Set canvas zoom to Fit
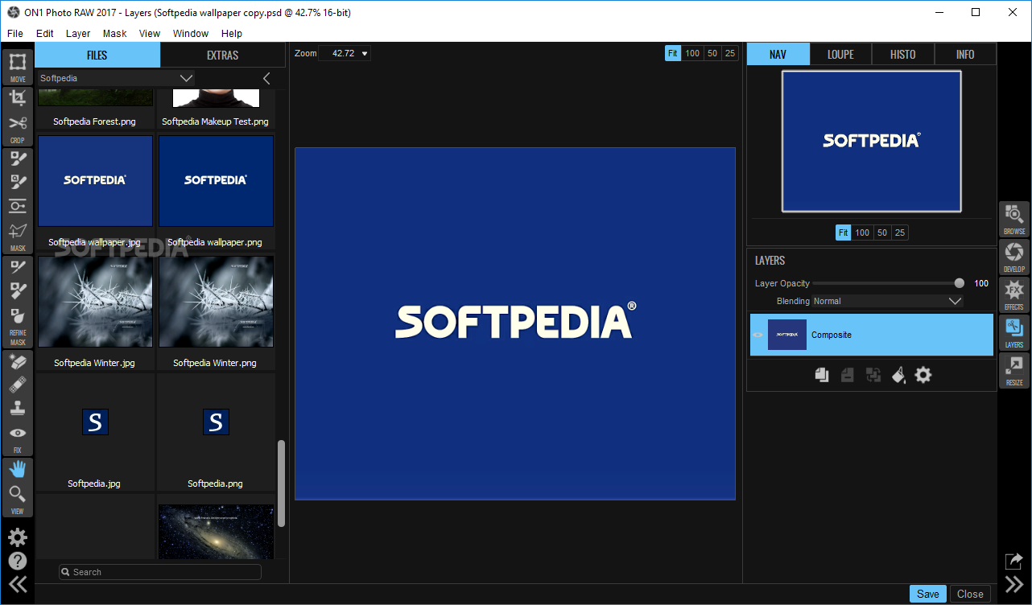Viewport: 1032px width, 605px height. pos(673,53)
